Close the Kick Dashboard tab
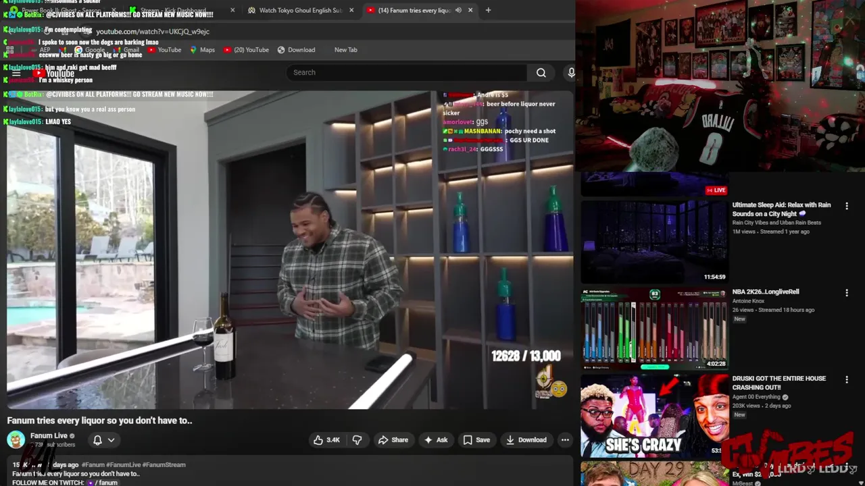This screenshot has height=486, width=865. (232, 10)
